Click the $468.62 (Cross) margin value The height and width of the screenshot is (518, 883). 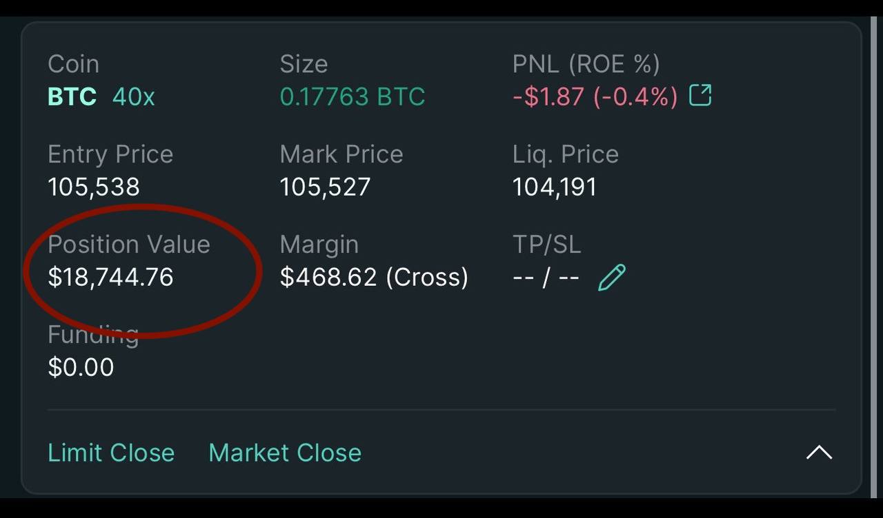pos(375,277)
